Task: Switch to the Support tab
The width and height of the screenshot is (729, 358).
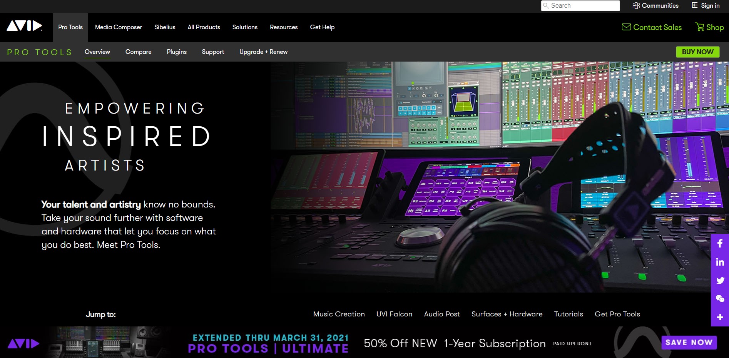Action: [x=213, y=52]
